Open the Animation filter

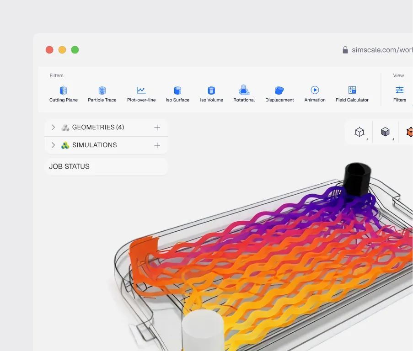click(x=315, y=94)
